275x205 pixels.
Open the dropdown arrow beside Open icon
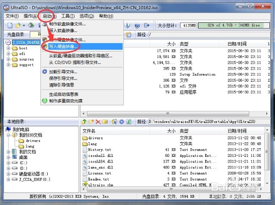pos(24,26)
